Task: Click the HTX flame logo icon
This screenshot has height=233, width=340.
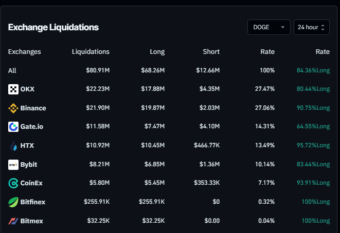Action: point(13,146)
